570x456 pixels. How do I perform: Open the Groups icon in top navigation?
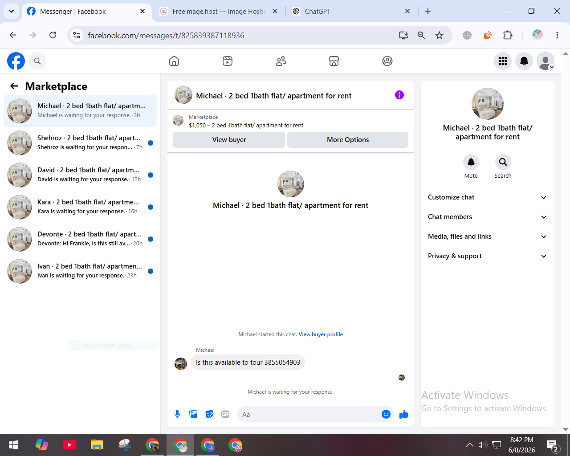pyautogui.click(x=387, y=61)
